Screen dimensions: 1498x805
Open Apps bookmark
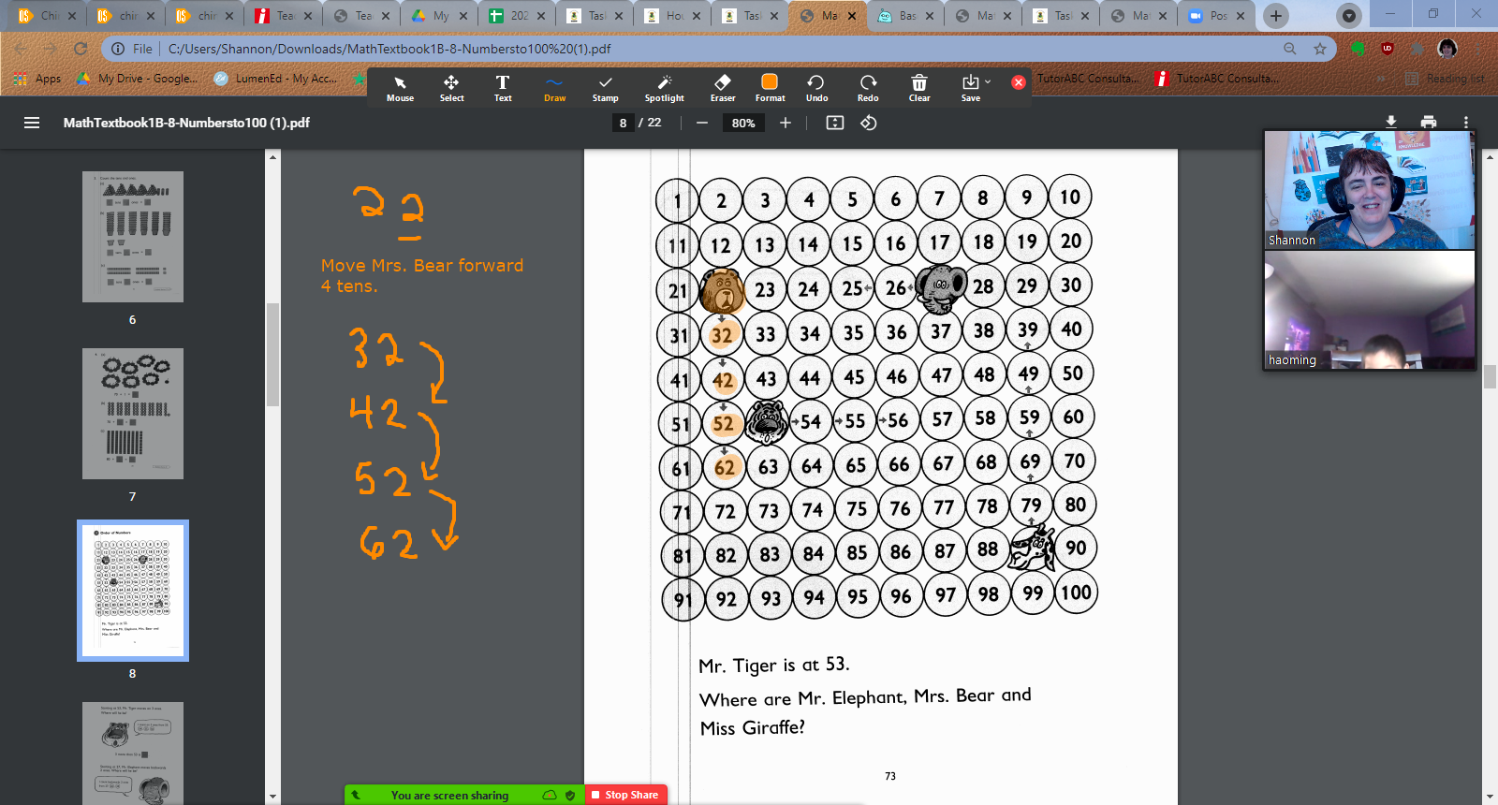pyautogui.click(x=38, y=79)
